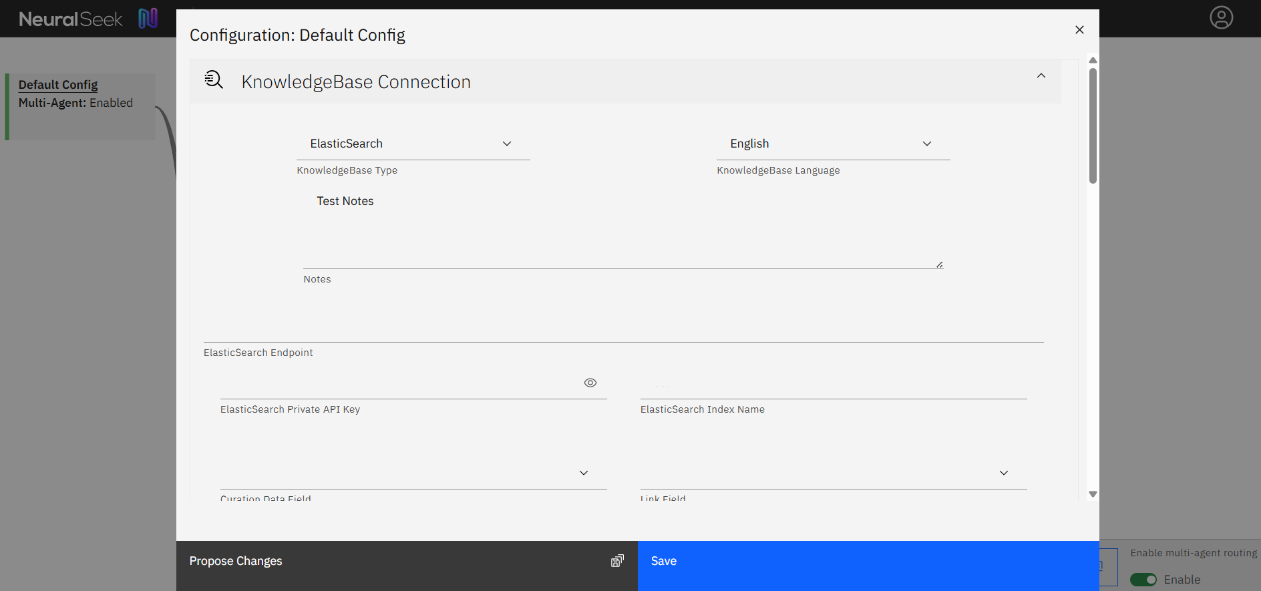The width and height of the screenshot is (1261, 591).
Task: Click the Test Notes text area
Action: click(623, 230)
